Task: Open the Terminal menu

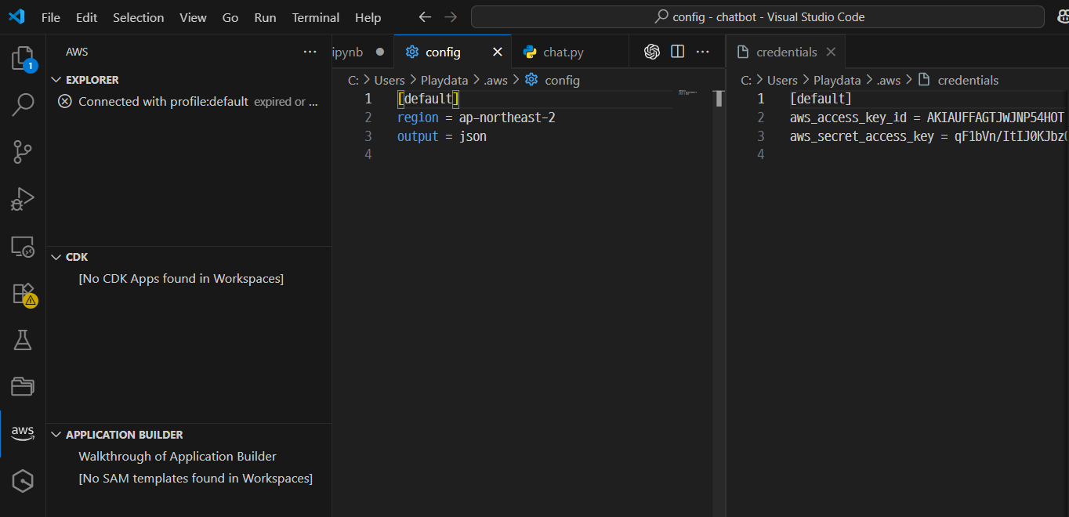Action: point(316,17)
